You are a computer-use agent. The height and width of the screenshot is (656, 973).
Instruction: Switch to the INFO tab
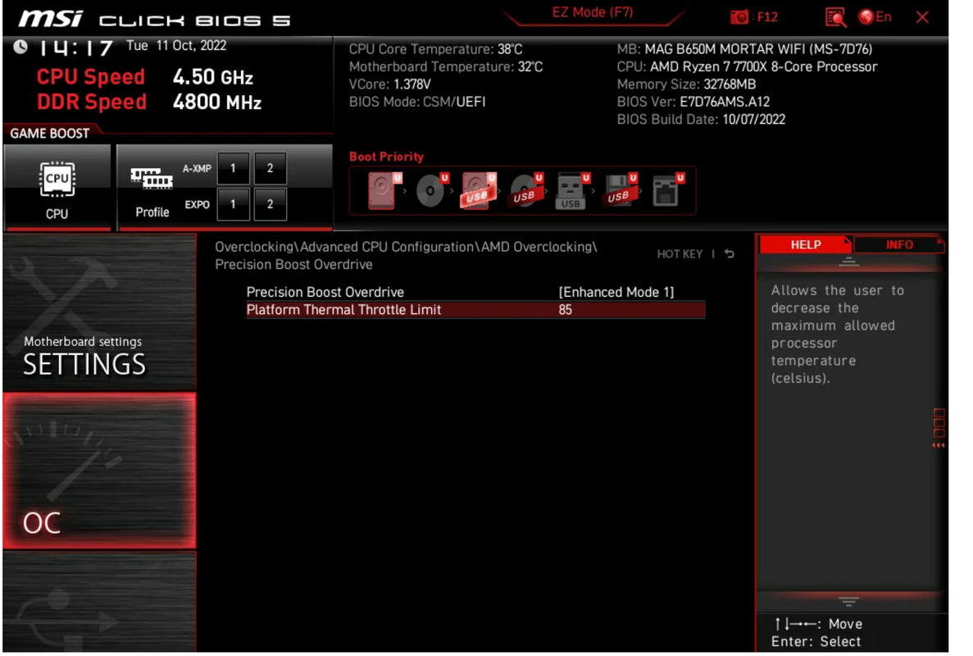pyautogui.click(x=899, y=244)
